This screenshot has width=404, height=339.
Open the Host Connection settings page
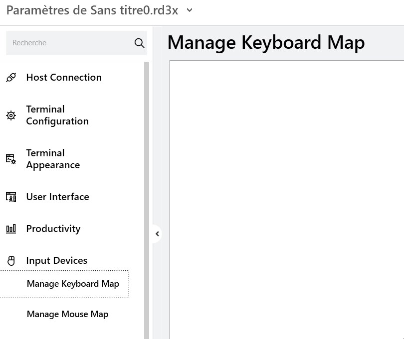point(63,77)
